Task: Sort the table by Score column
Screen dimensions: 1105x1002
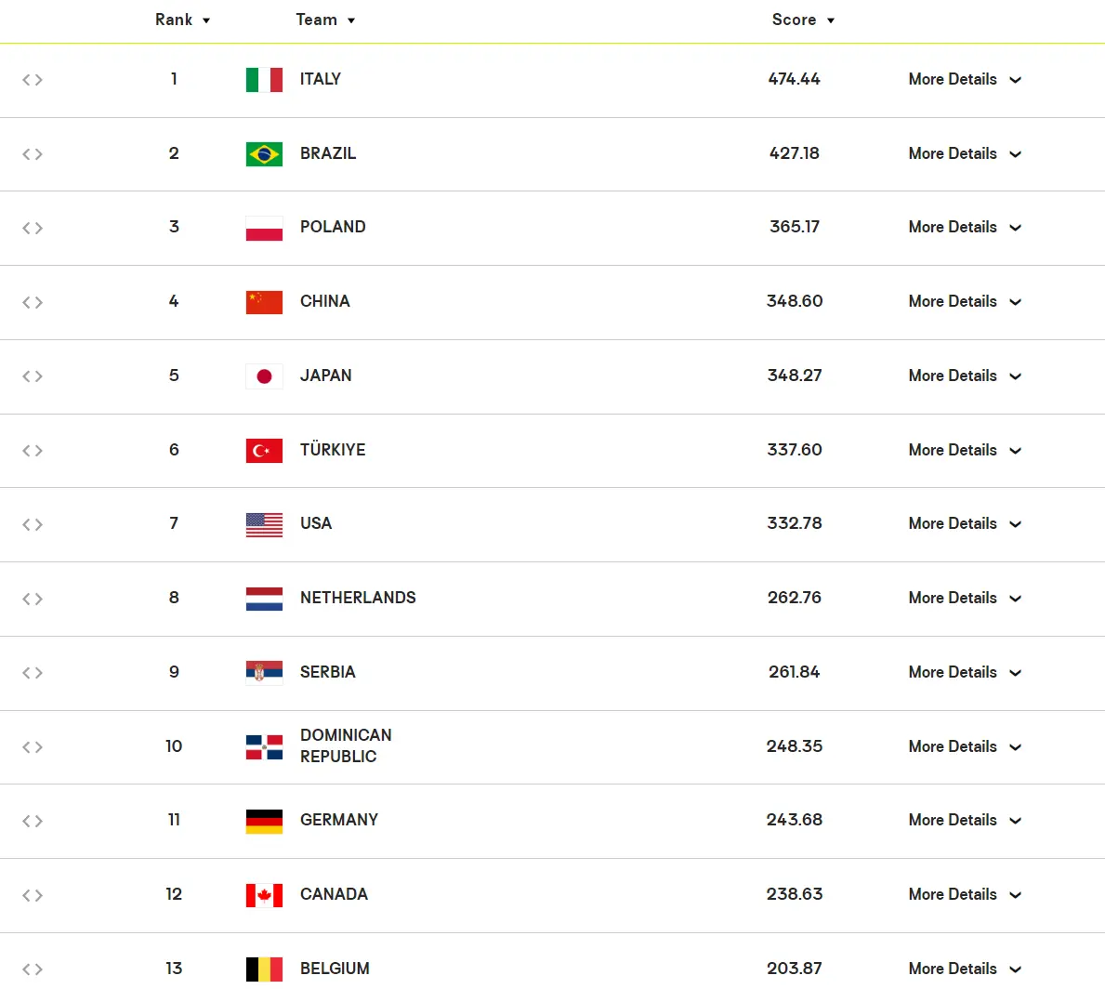Action: tap(803, 20)
